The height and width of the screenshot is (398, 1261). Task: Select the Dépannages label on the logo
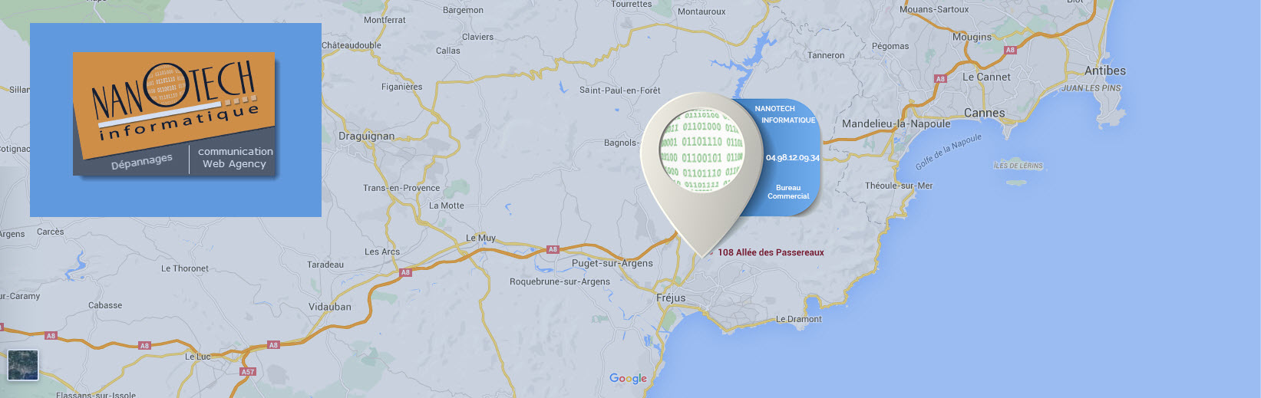(142, 161)
